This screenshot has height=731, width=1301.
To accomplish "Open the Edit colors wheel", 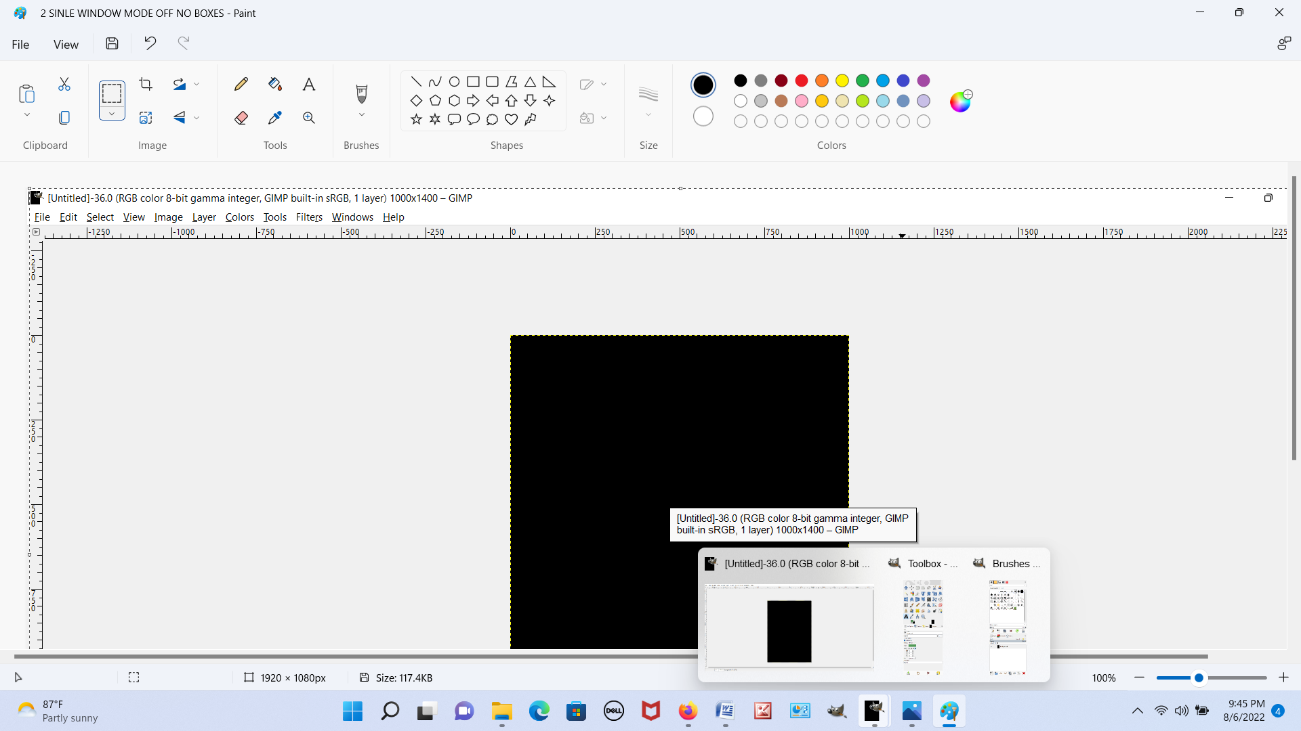I will [960, 101].
